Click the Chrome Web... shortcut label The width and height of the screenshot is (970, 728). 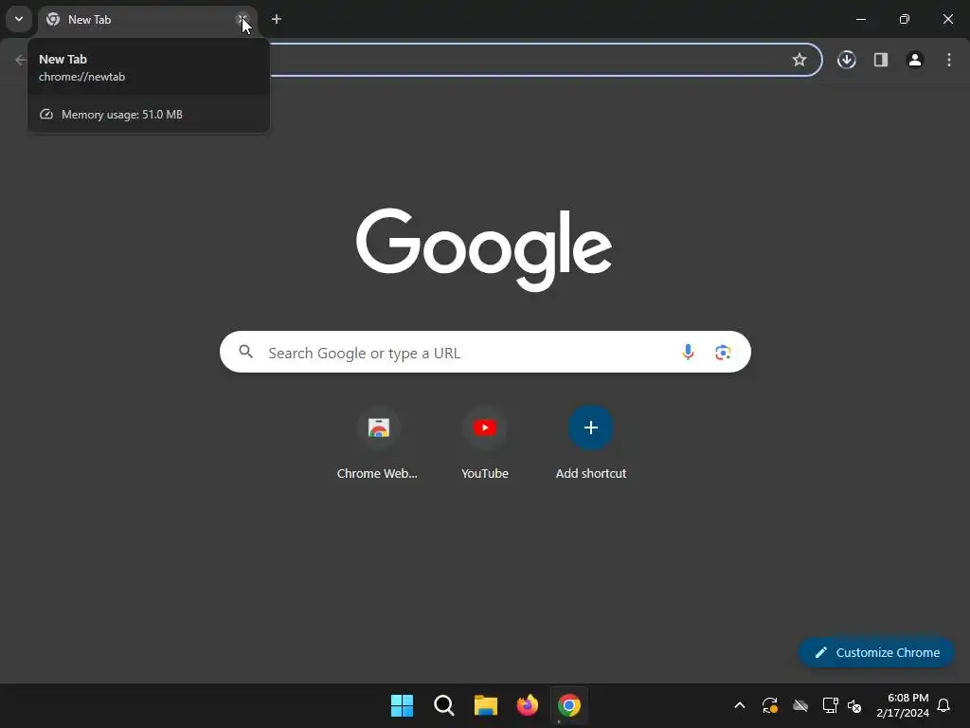[377, 473]
